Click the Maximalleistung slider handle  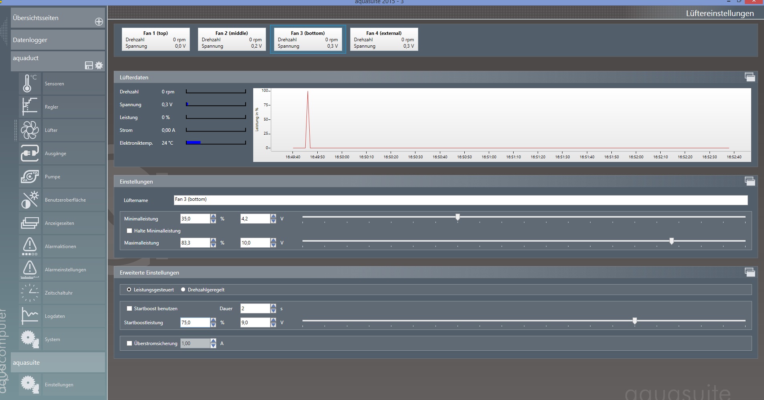coord(671,241)
